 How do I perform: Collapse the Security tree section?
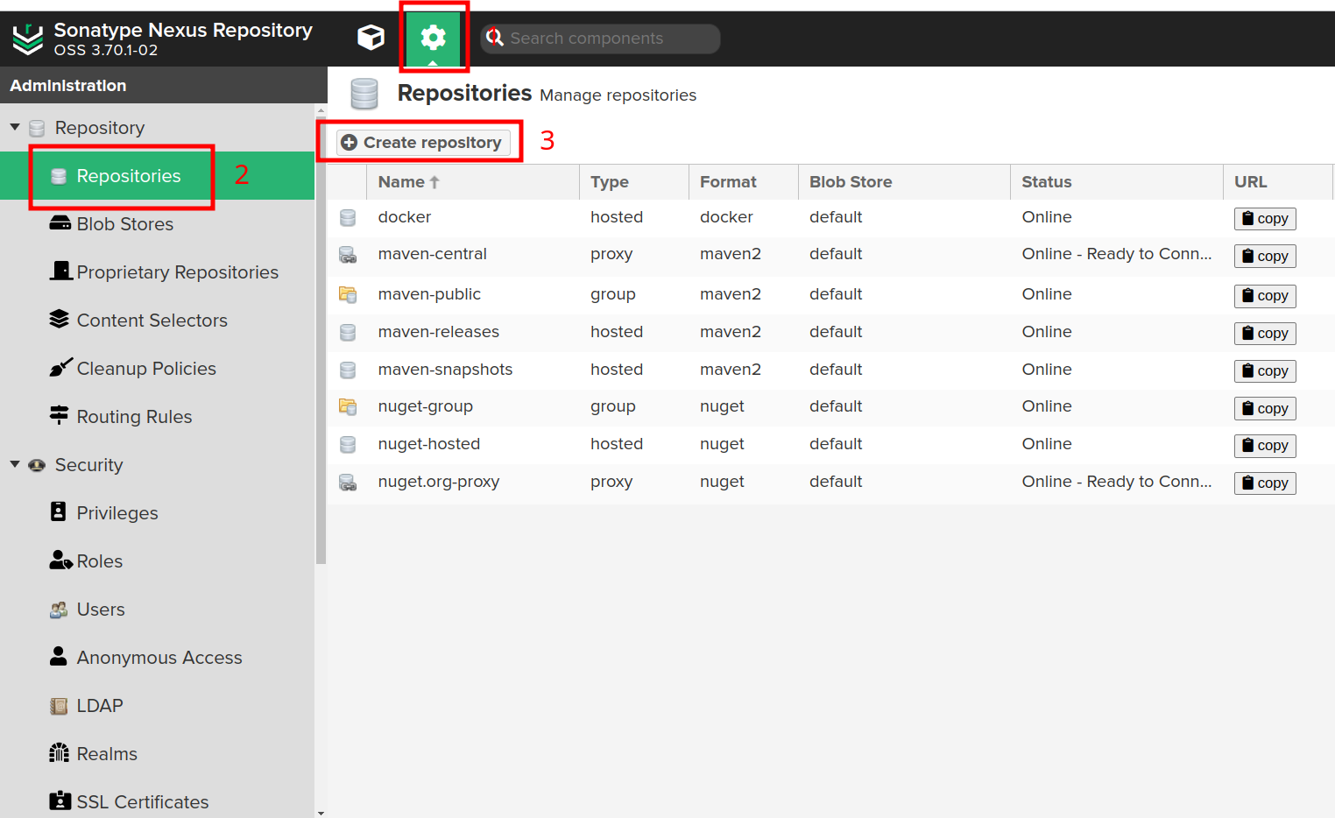point(15,465)
